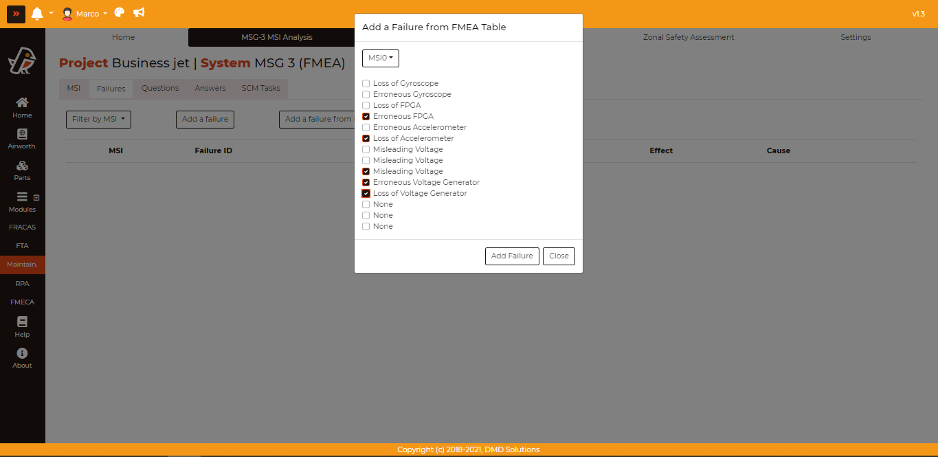The image size is (938, 457).
Task: Open the Marco user menu
Action: tap(85, 14)
